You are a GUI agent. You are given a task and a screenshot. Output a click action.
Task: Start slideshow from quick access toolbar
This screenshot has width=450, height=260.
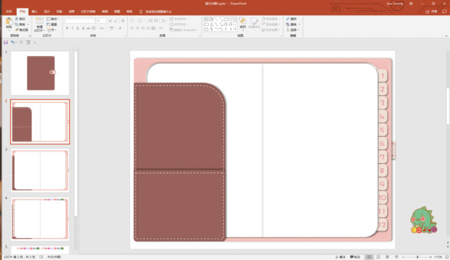point(28,42)
